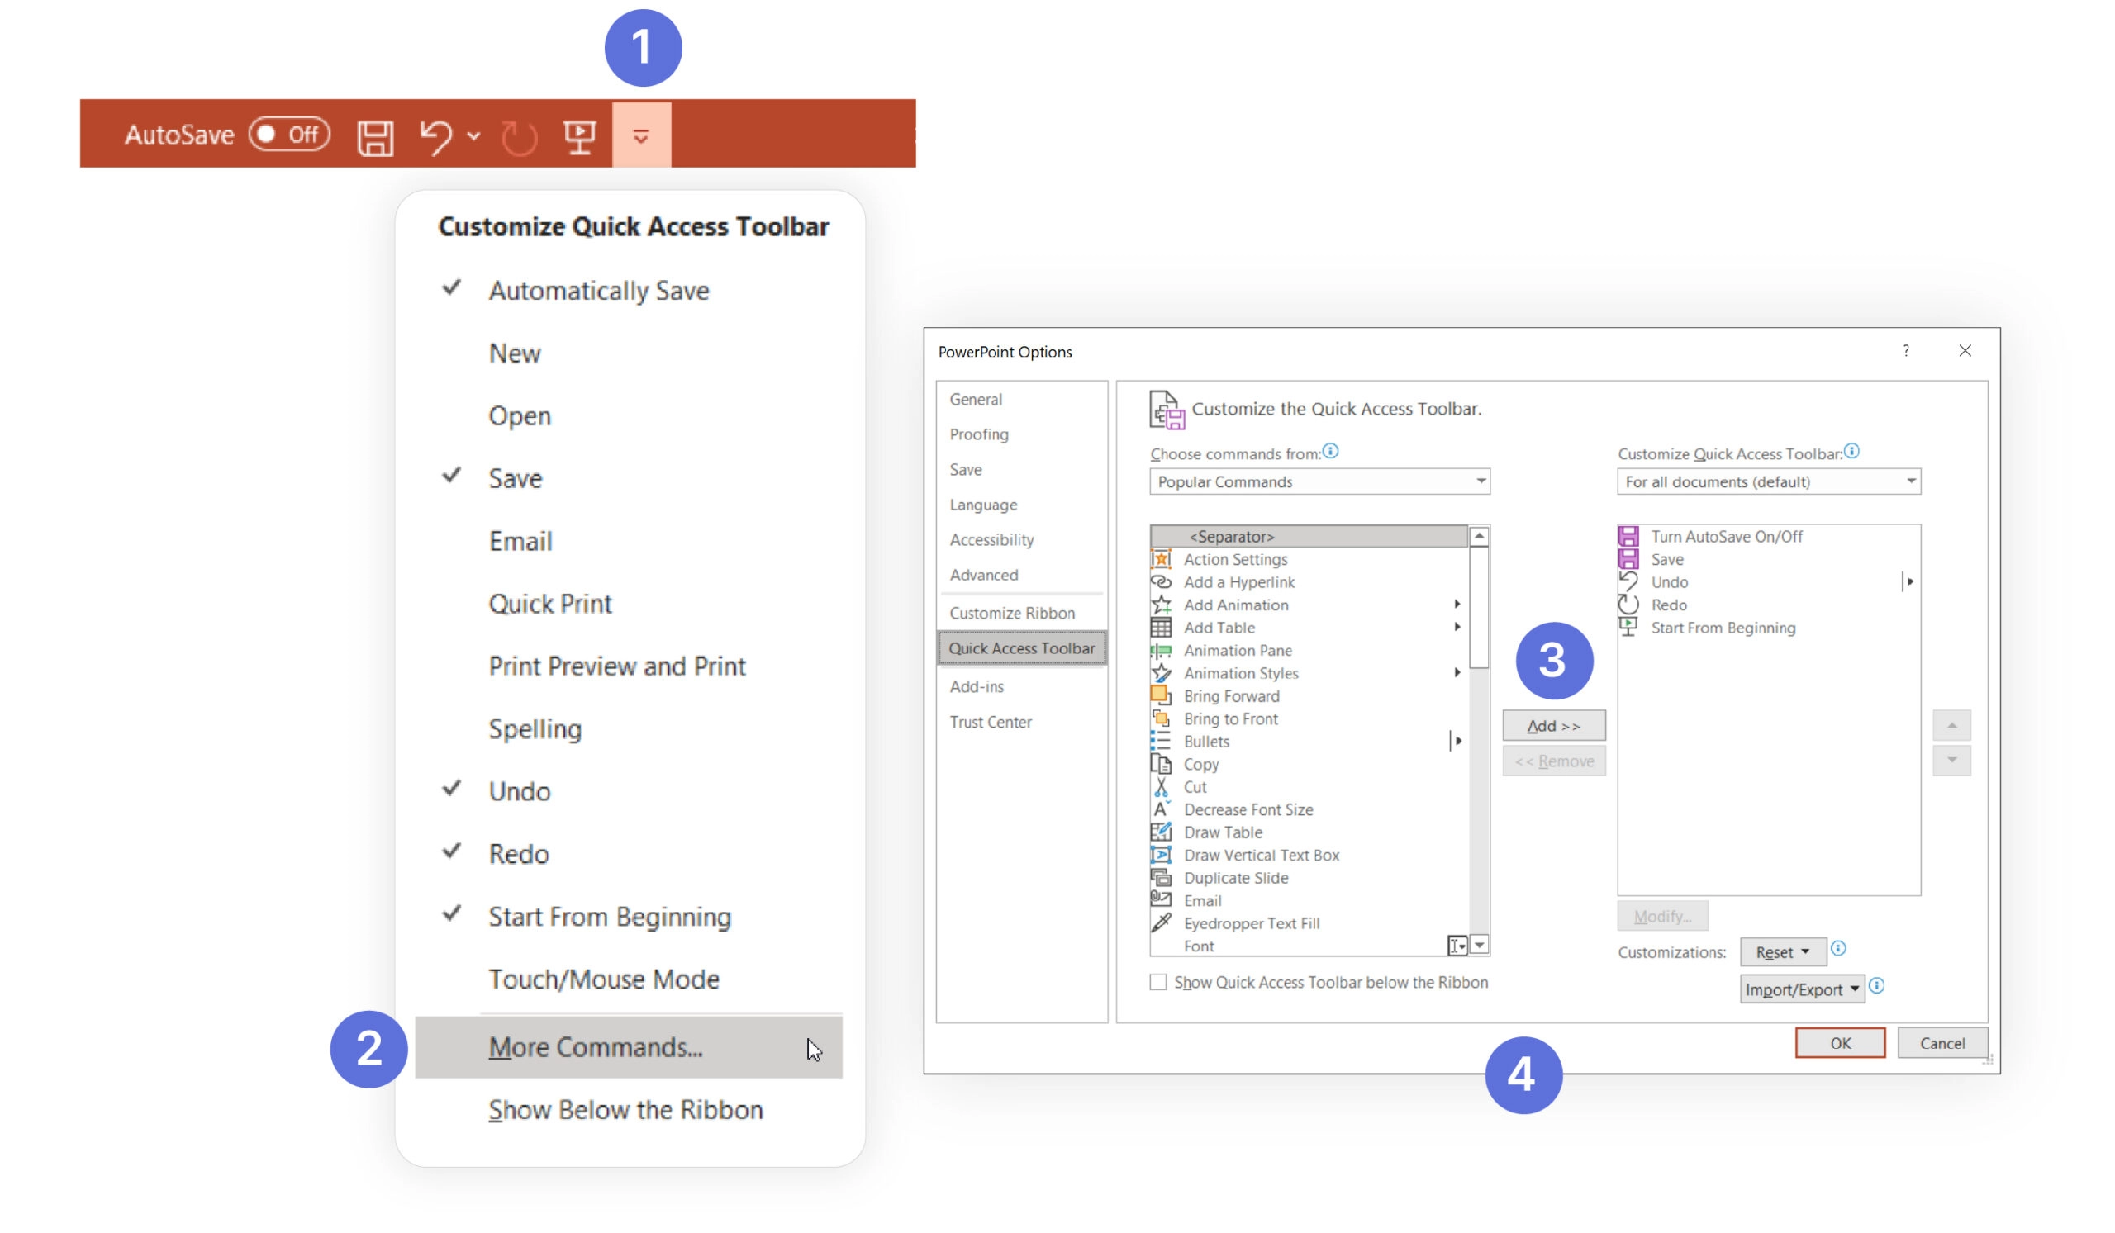Select More Commands from toolbar menu
Image resolution: width=2115 pixels, height=1233 pixels.
(595, 1046)
